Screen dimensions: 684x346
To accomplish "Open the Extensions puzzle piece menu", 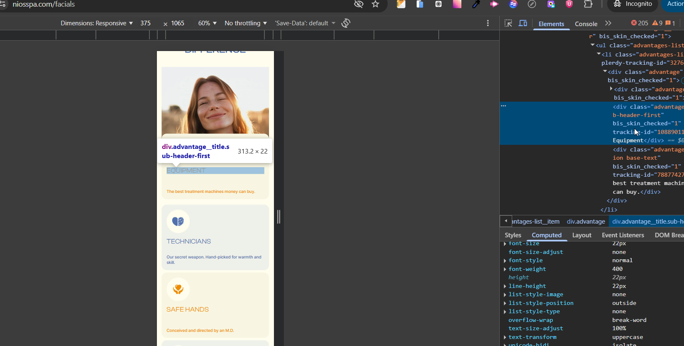I will click(588, 4).
